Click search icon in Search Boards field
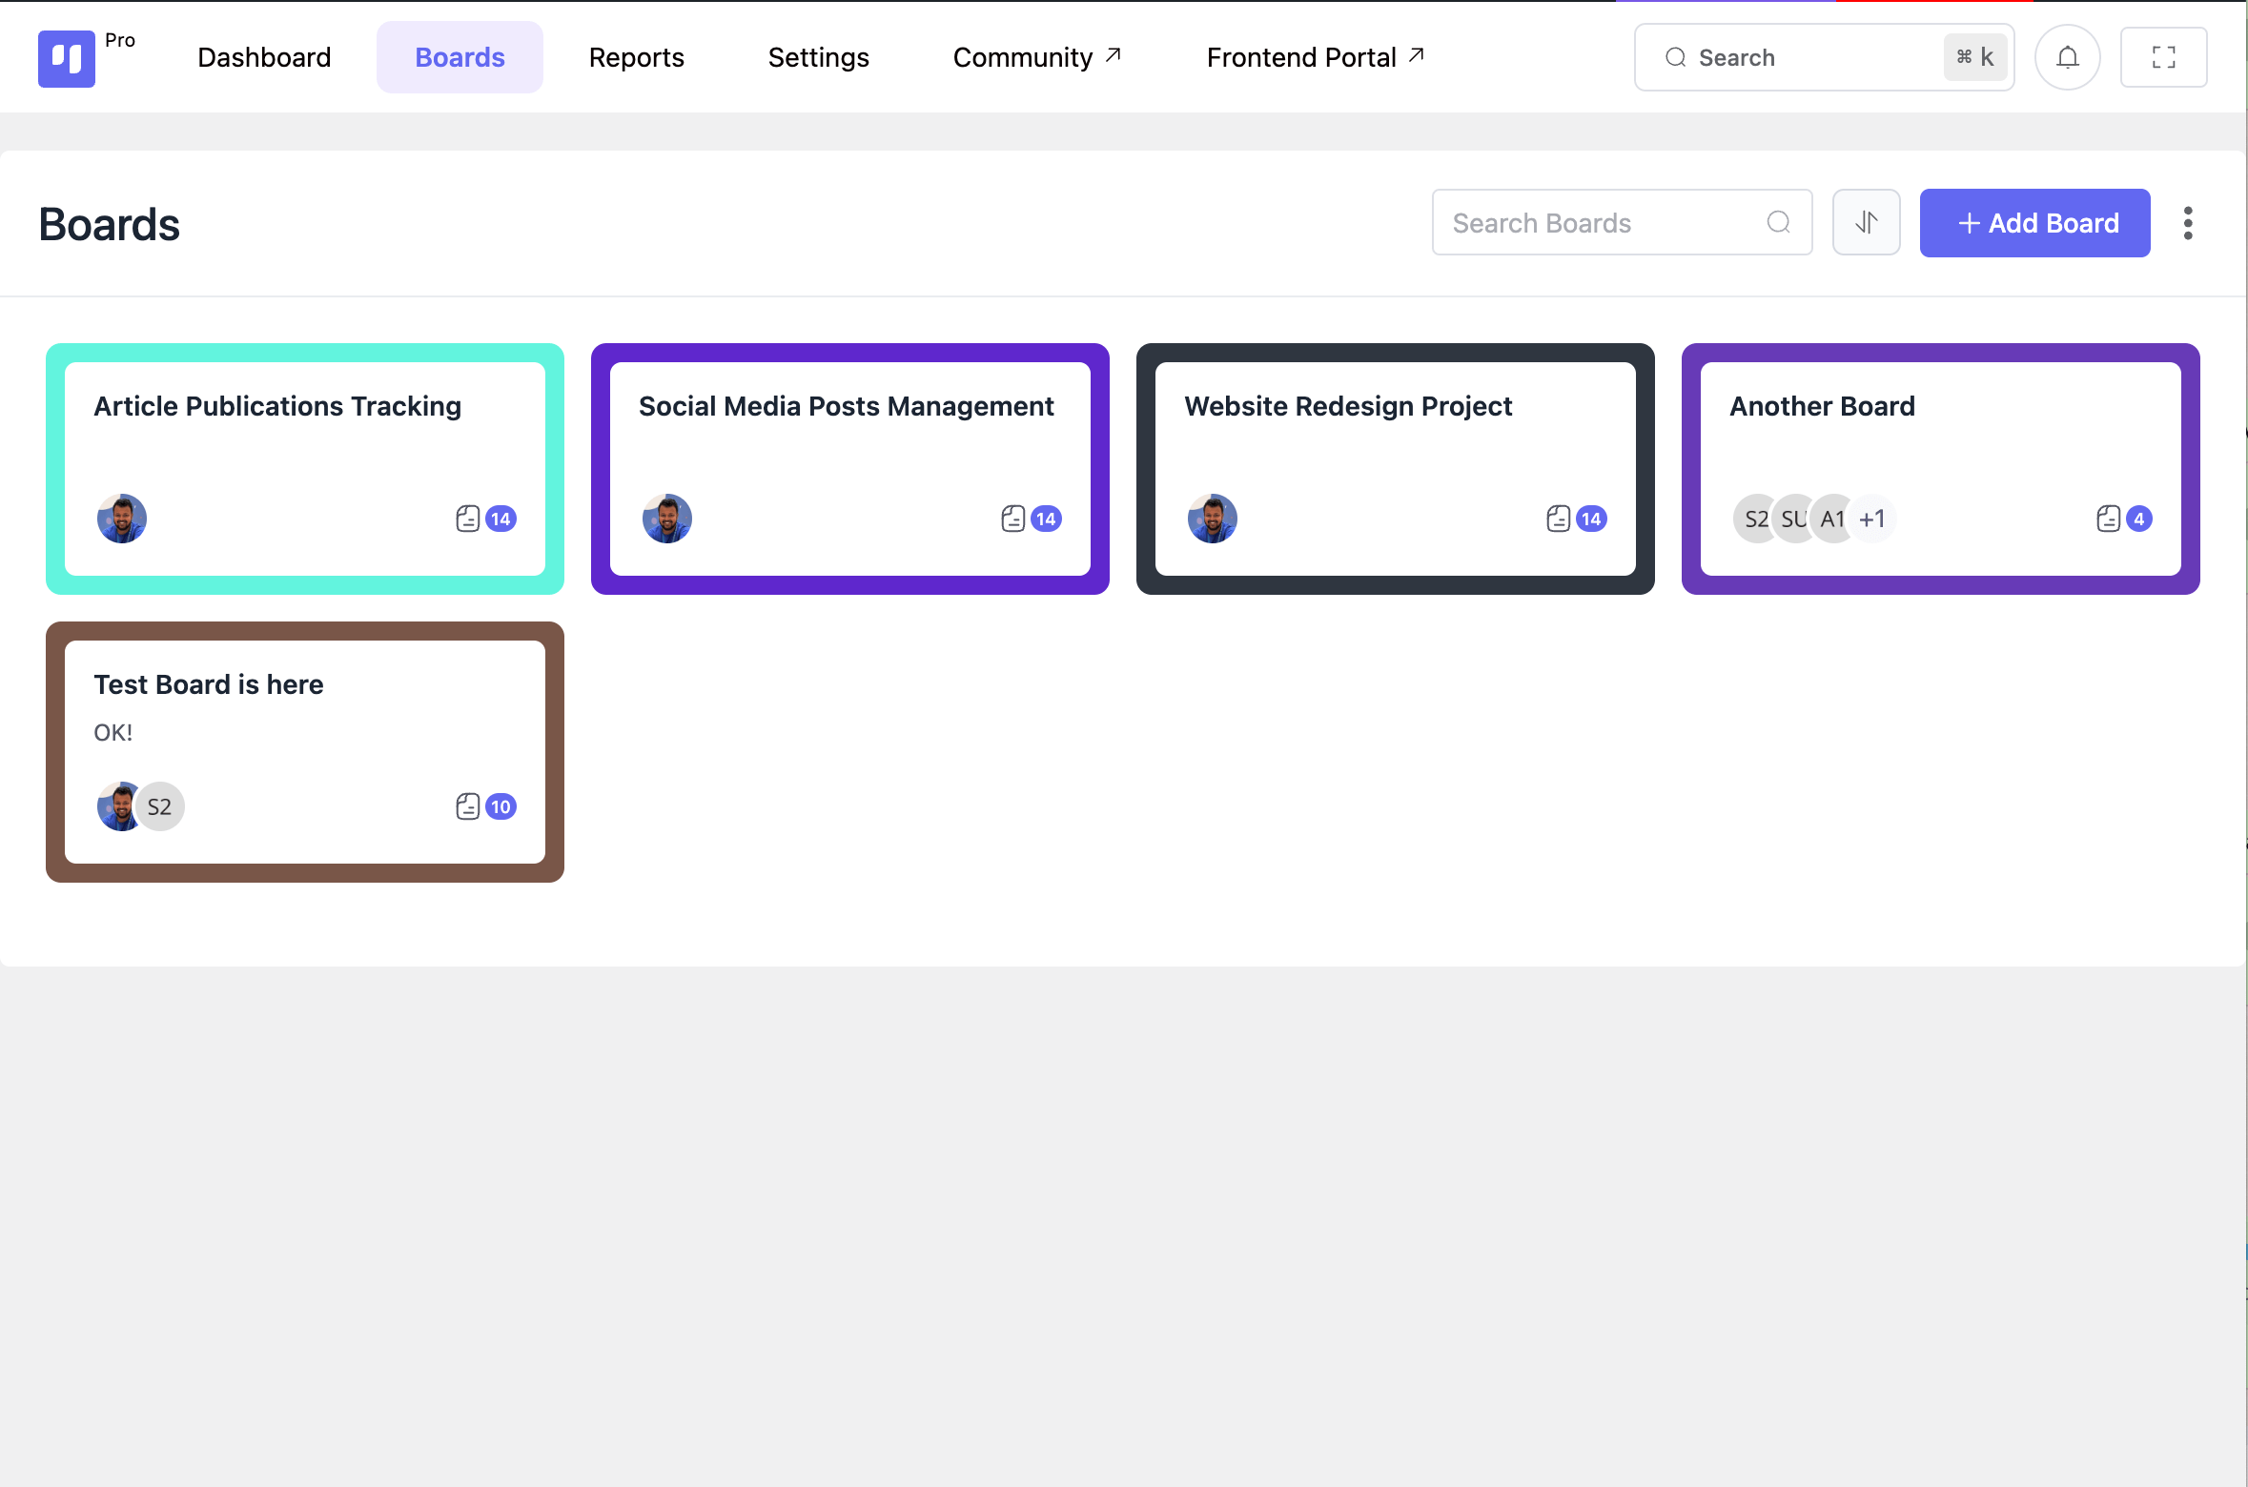This screenshot has height=1487, width=2248. [x=1778, y=223]
